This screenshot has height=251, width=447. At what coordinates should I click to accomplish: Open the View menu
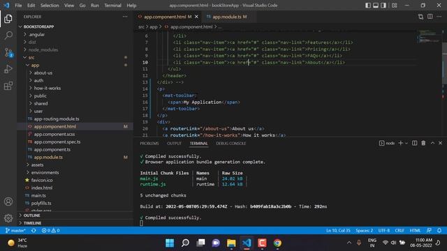[69, 6]
